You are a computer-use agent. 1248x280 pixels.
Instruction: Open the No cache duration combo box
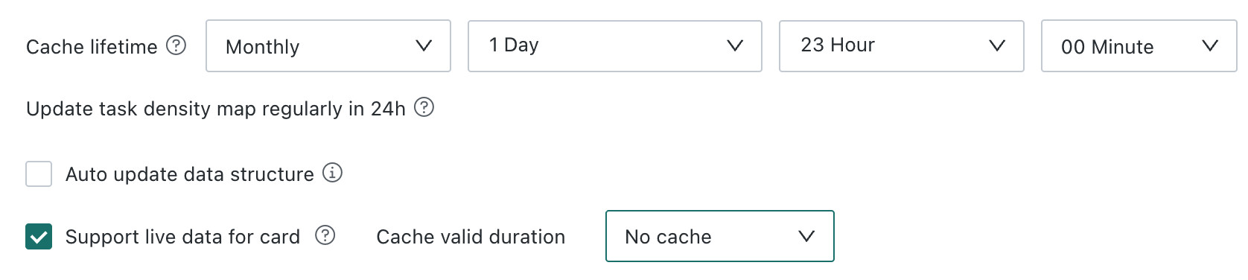tap(720, 236)
